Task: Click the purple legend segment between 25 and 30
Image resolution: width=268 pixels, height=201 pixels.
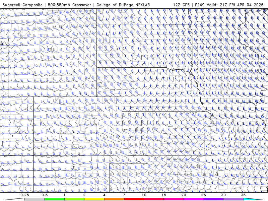Action: pos(213,199)
